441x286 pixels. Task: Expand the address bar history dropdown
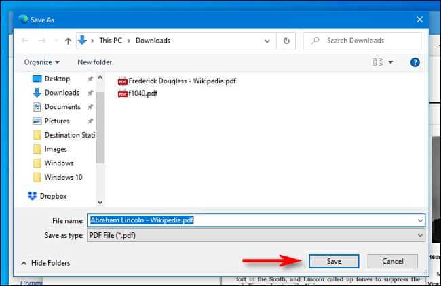point(267,41)
